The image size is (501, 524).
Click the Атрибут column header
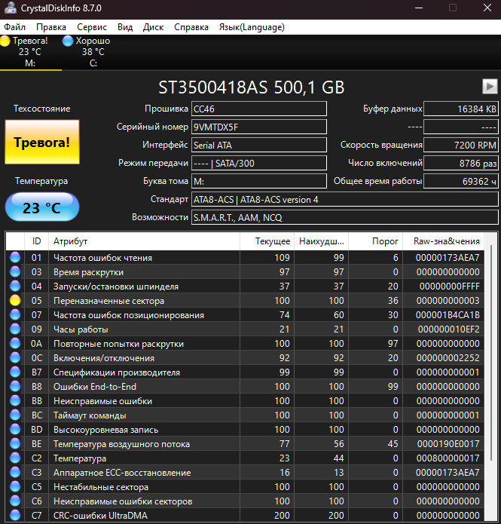(x=145, y=241)
